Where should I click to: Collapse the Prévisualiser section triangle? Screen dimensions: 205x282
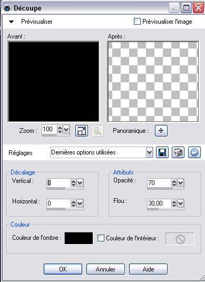coord(11,22)
